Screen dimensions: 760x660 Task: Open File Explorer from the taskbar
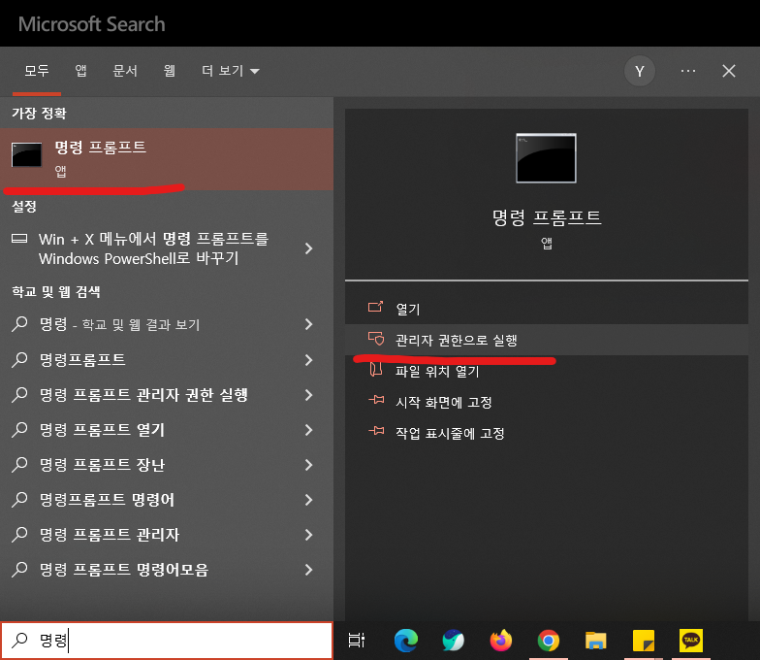pos(595,641)
